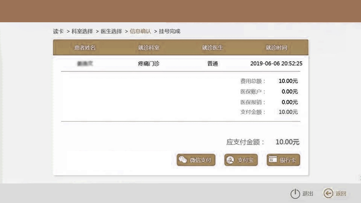Viewport: 361px width, 203px height.
Task: Choose the bank card icon
Action: pyautogui.click(x=273, y=160)
